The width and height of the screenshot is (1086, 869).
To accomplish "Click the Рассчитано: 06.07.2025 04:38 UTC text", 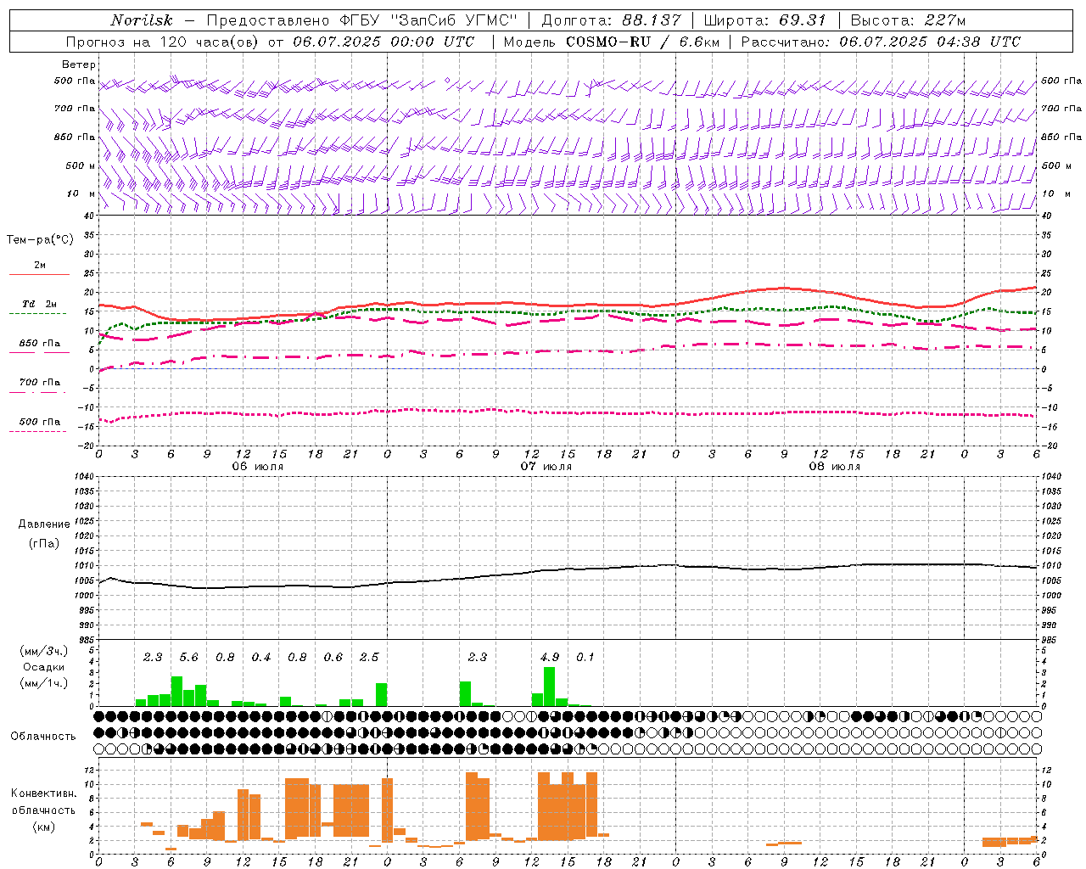I will pyautogui.click(x=881, y=42).
